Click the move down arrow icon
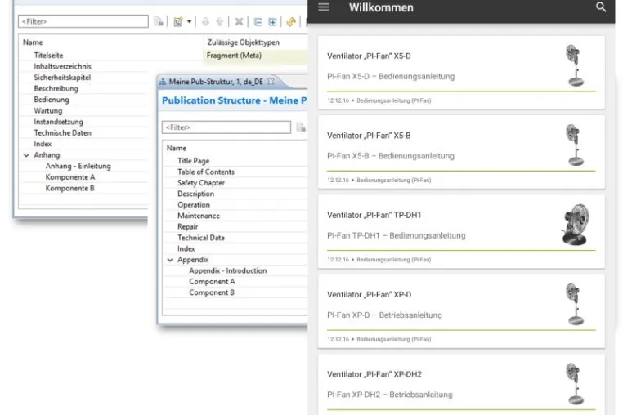 coord(205,22)
